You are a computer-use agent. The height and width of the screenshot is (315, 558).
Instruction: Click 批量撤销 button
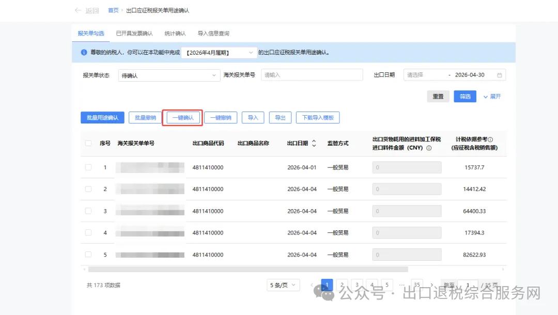145,118
